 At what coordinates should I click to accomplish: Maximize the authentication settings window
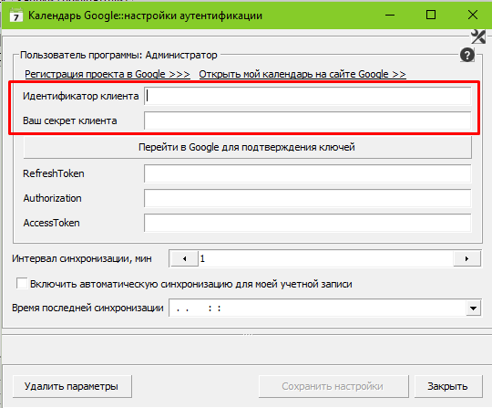click(x=431, y=15)
